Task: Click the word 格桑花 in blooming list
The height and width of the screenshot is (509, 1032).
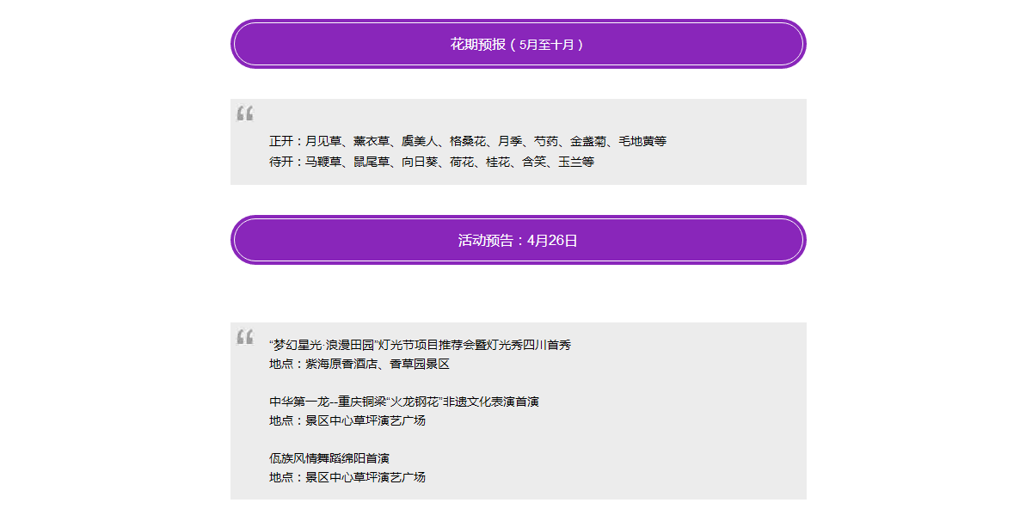Action: pos(467,141)
